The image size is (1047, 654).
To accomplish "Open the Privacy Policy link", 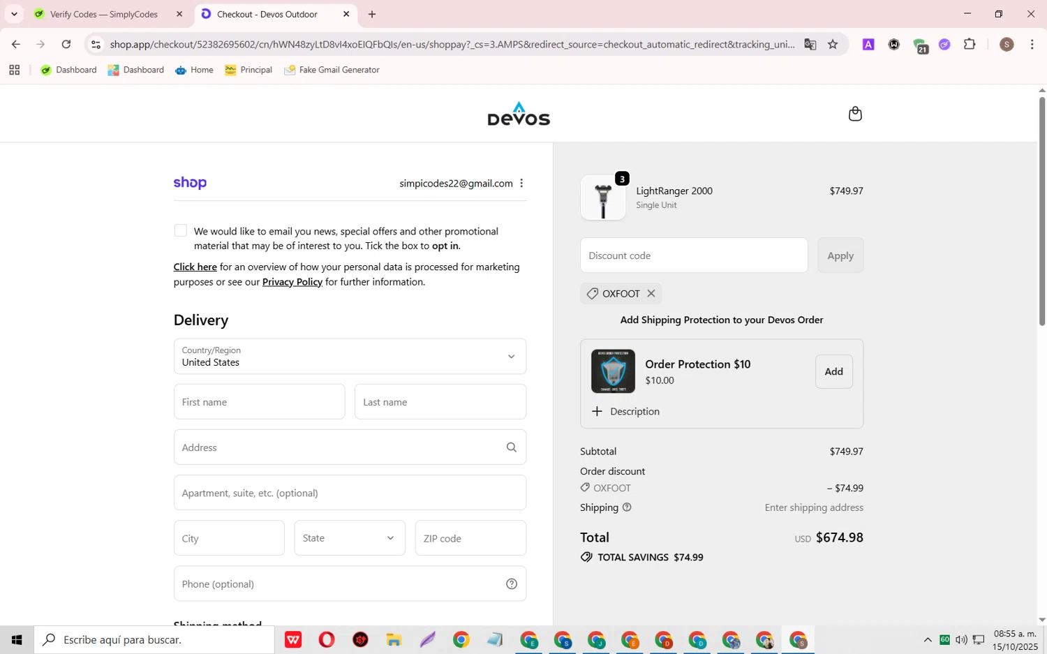I will click(x=292, y=282).
